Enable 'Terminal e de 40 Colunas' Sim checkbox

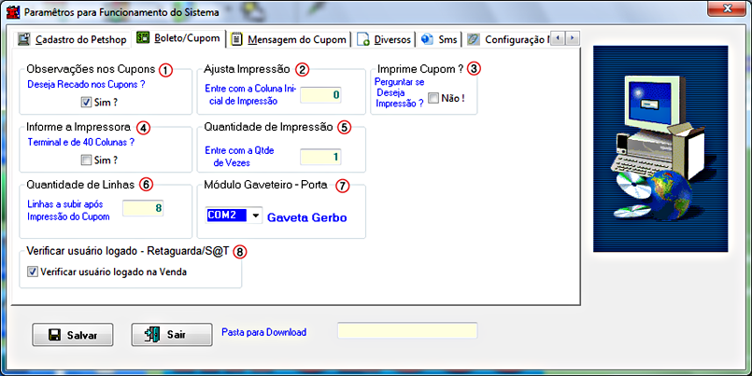(x=86, y=160)
